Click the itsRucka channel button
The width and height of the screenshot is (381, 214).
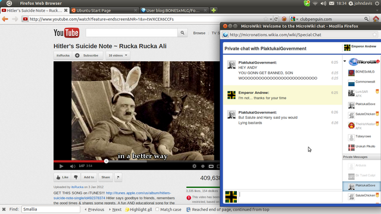[63, 55]
